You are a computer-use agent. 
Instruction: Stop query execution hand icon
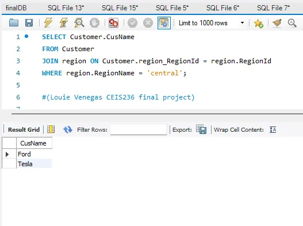(x=94, y=23)
